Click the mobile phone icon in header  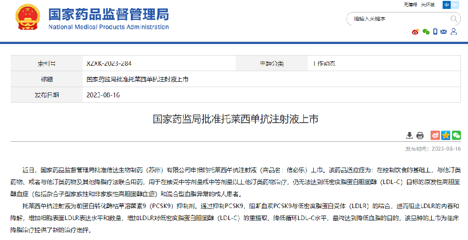pos(436,32)
